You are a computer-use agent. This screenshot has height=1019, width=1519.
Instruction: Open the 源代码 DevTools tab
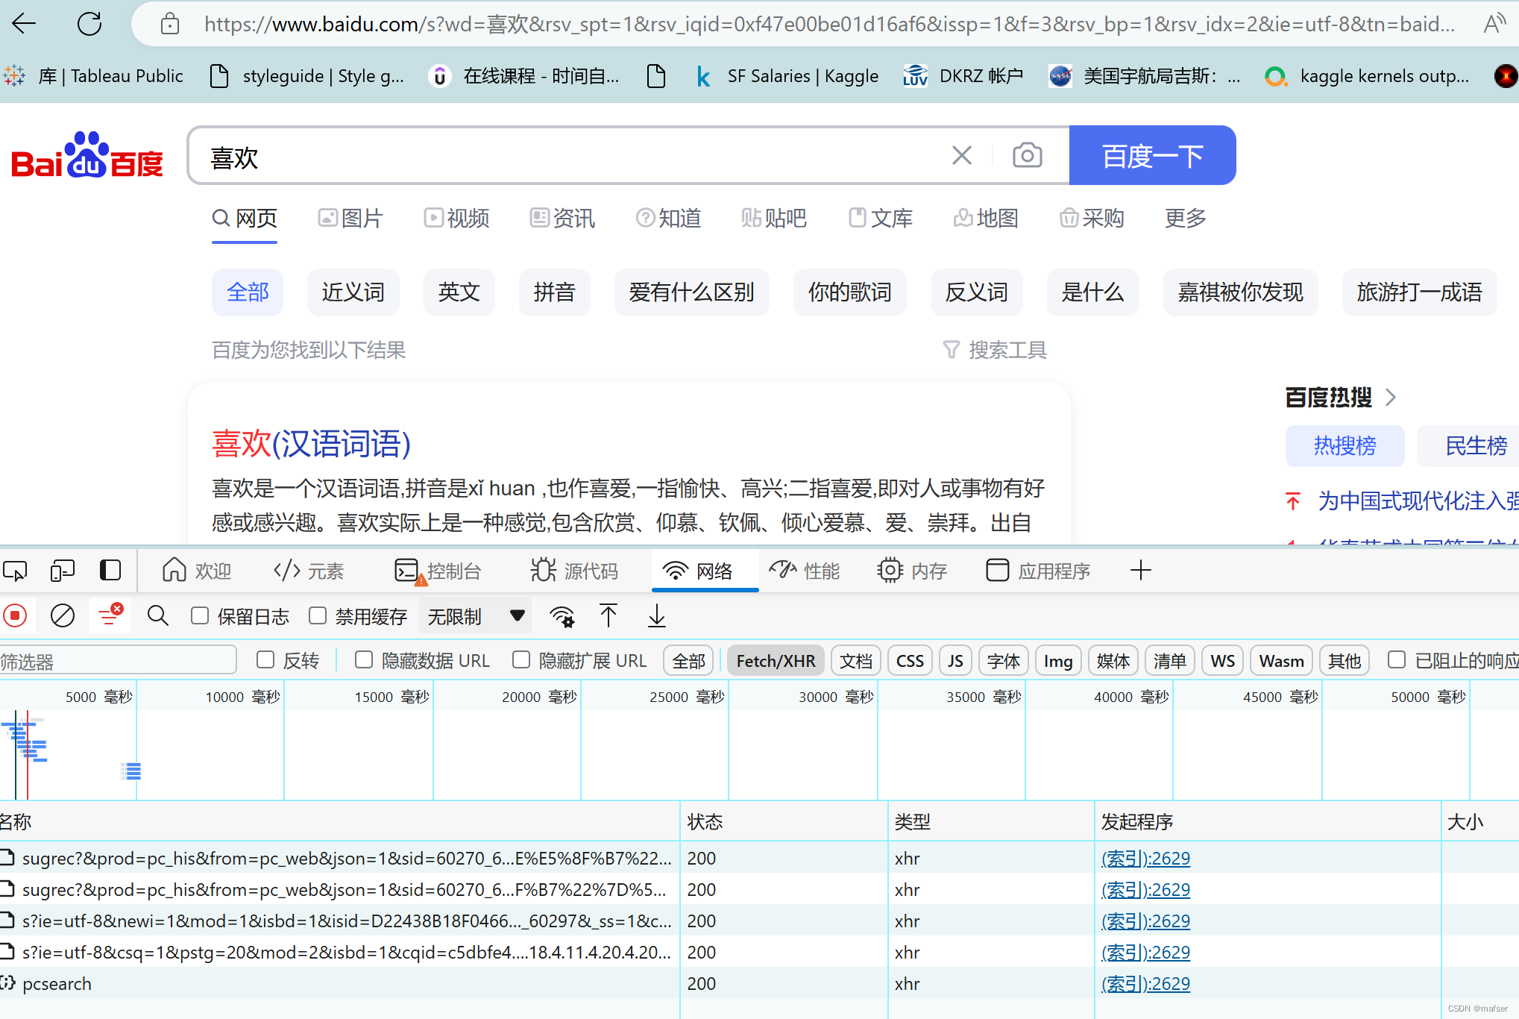coord(574,571)
